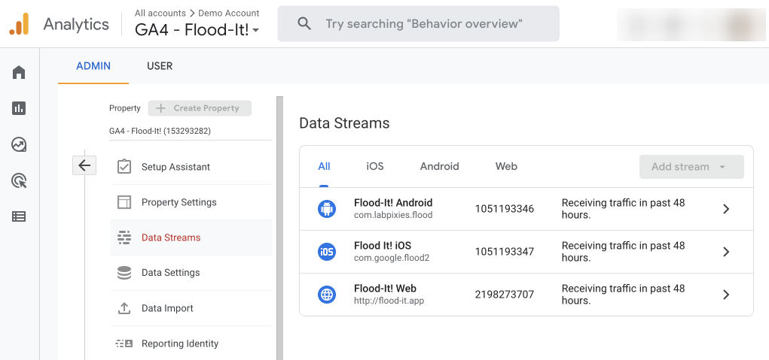Click the back arrow button
This screenshot has width=769, height=360.
click(84, 165)
